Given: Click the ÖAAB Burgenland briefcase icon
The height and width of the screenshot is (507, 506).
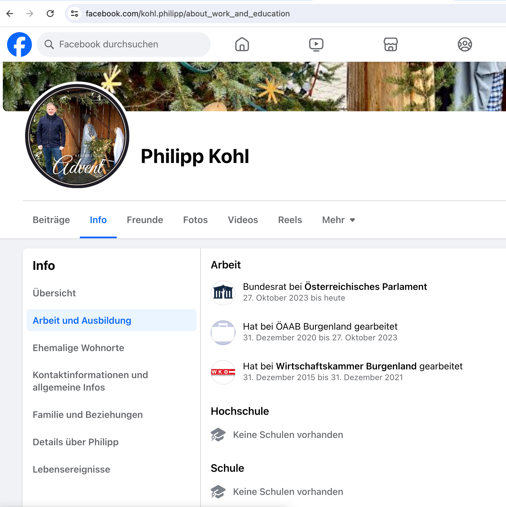Looking at the screenshot, I should 223,333.
